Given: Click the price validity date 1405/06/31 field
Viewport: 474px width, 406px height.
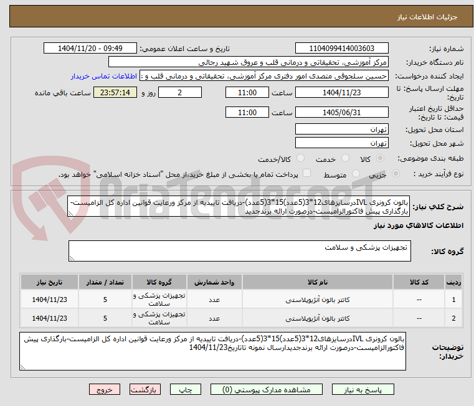Looking at the screenshot, I should pyautogui.click(x=341, y=113).
